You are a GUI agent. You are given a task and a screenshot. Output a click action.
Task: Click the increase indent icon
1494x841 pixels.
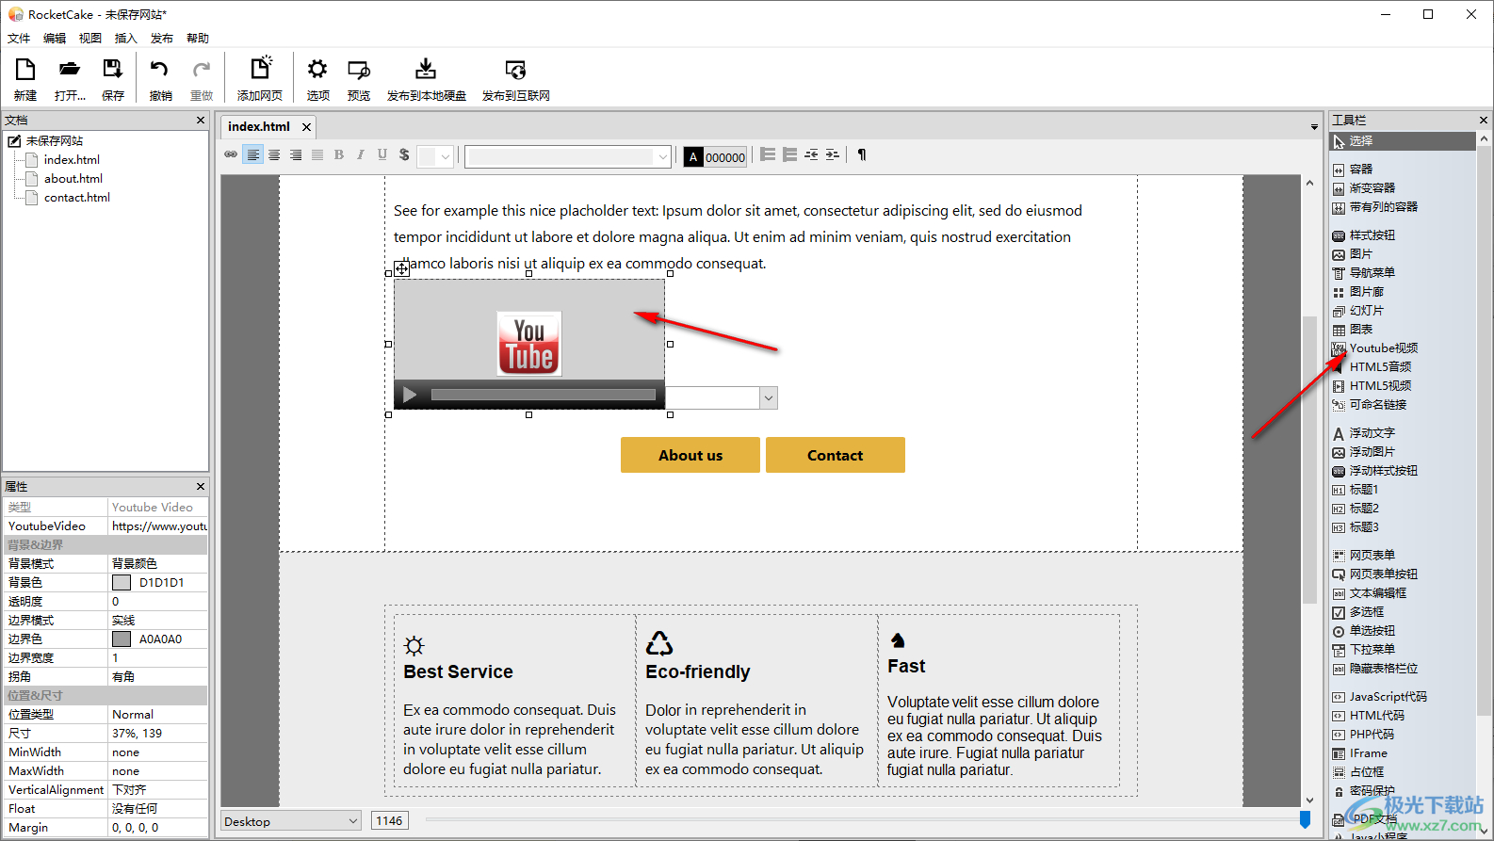[x=833, y=155]
